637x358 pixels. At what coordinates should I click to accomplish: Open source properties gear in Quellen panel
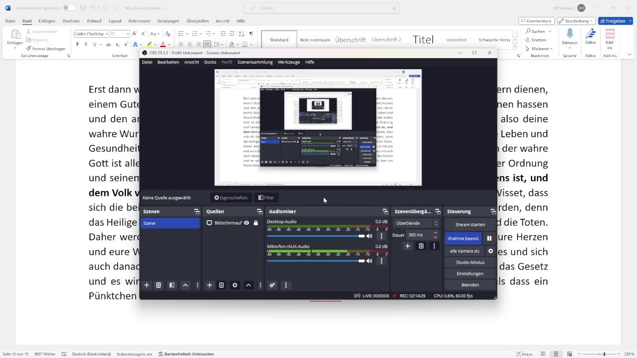tap(235, 285)
